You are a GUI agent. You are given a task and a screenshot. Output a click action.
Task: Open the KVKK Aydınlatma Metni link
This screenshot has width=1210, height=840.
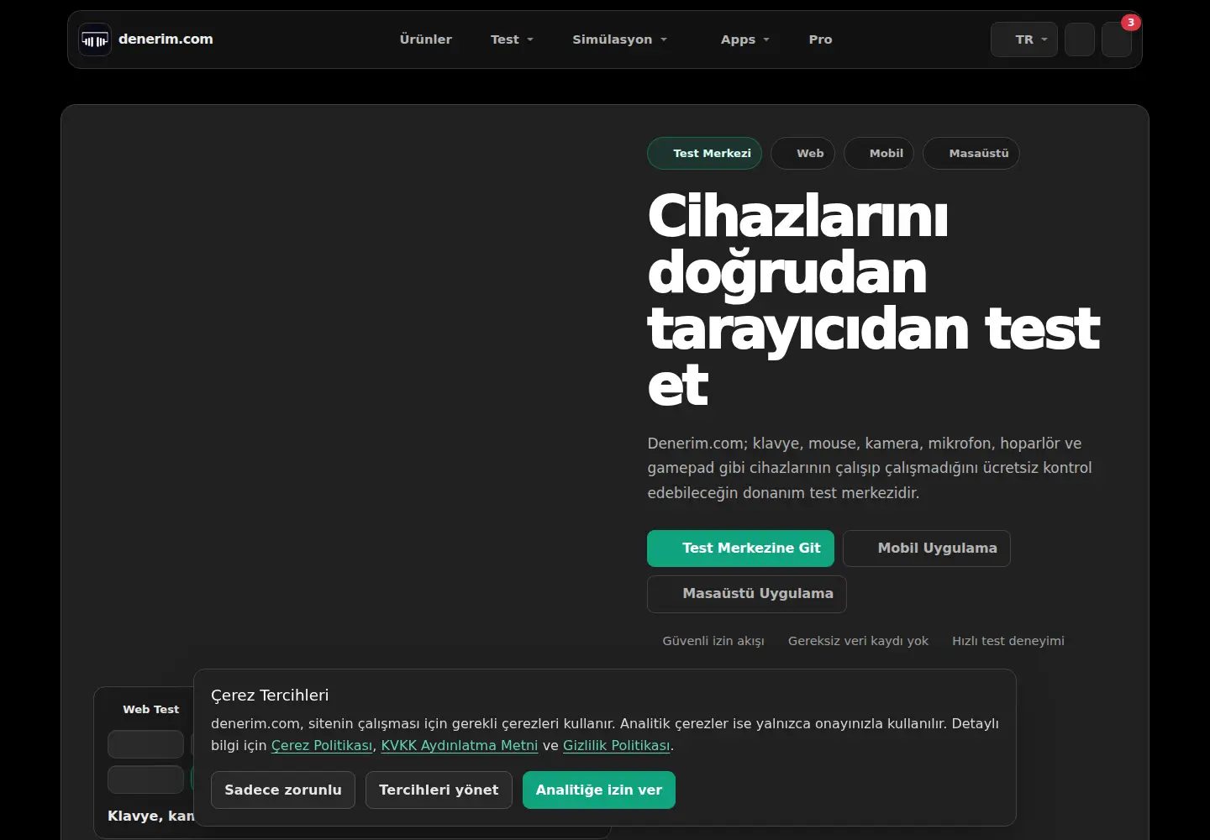[460, 745]
